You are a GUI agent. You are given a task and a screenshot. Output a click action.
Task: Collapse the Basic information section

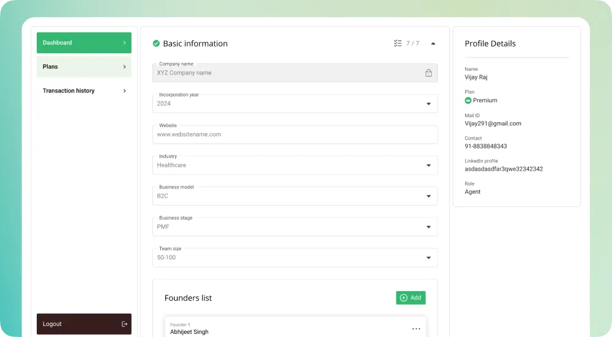coord(433,43)
